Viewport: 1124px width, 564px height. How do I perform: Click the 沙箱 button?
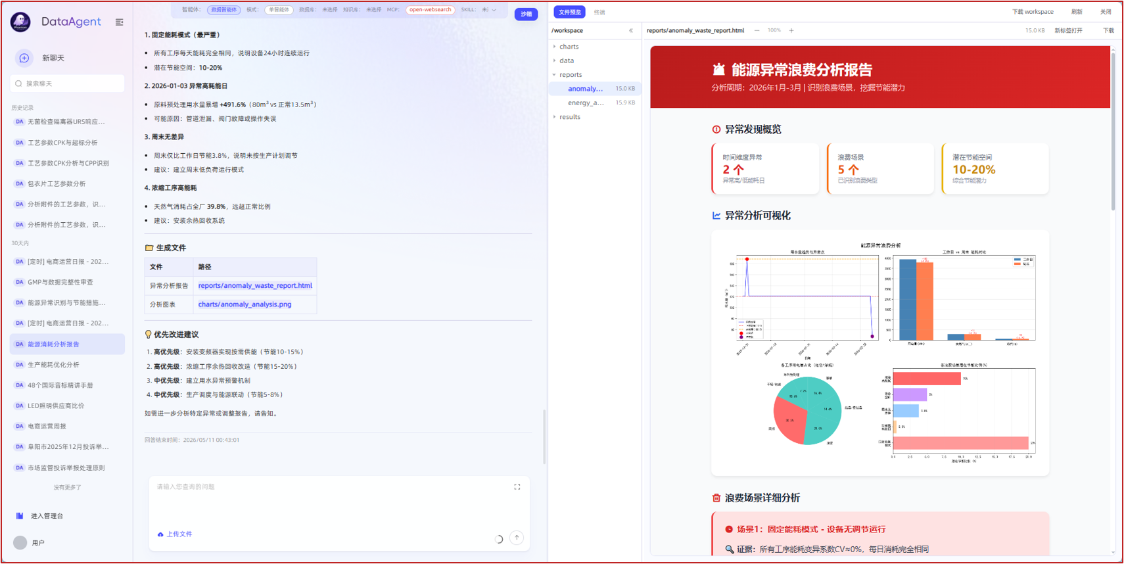(527, 14)
